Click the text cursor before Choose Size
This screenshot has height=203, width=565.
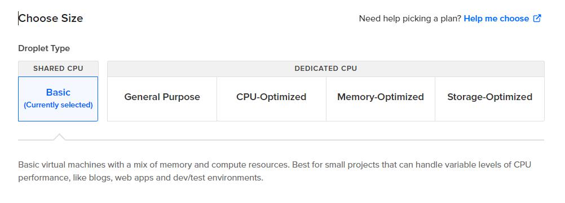point(19,19)
